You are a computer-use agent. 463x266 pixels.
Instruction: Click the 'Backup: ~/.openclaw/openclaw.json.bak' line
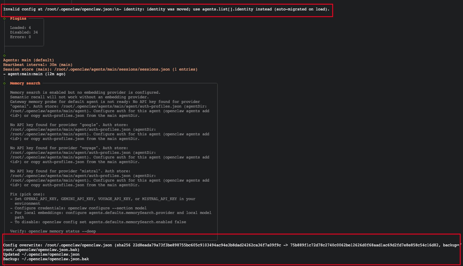click(x=46, y=259)
